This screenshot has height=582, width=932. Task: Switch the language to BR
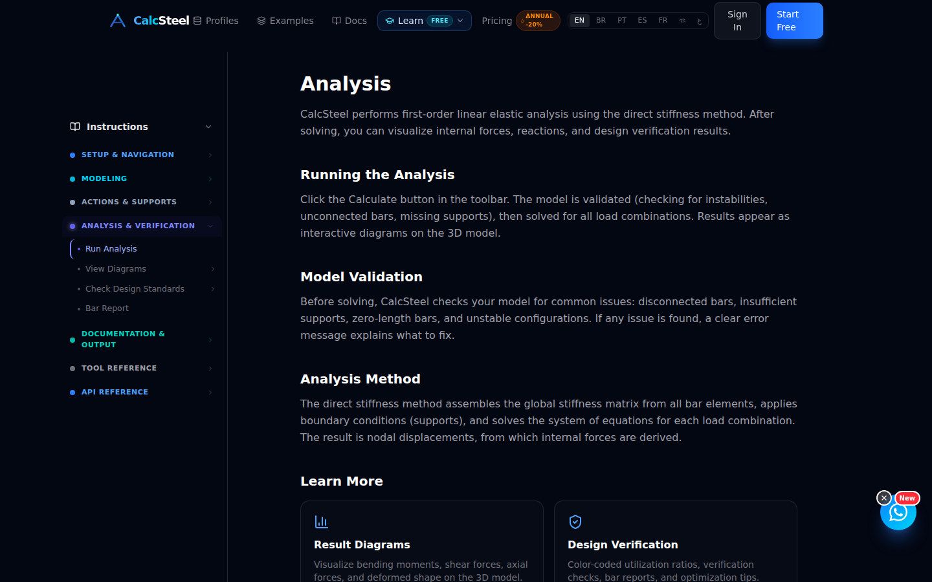coord(601,21)
